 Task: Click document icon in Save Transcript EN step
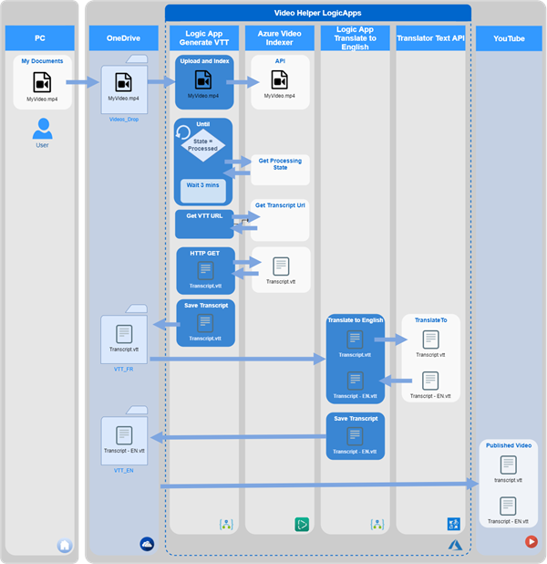(355, 436)
